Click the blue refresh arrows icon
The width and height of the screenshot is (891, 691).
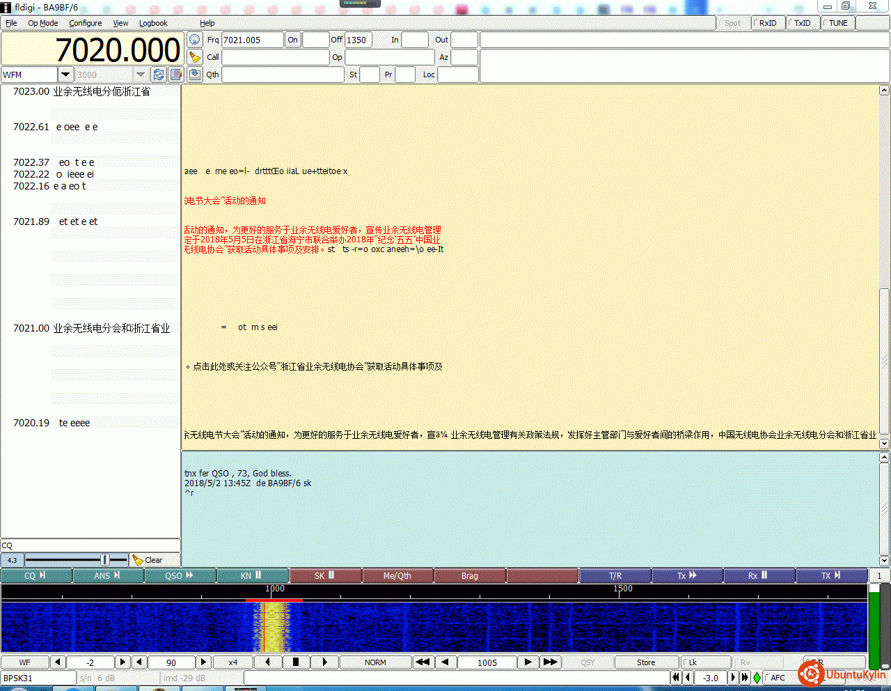pos(159,75)
